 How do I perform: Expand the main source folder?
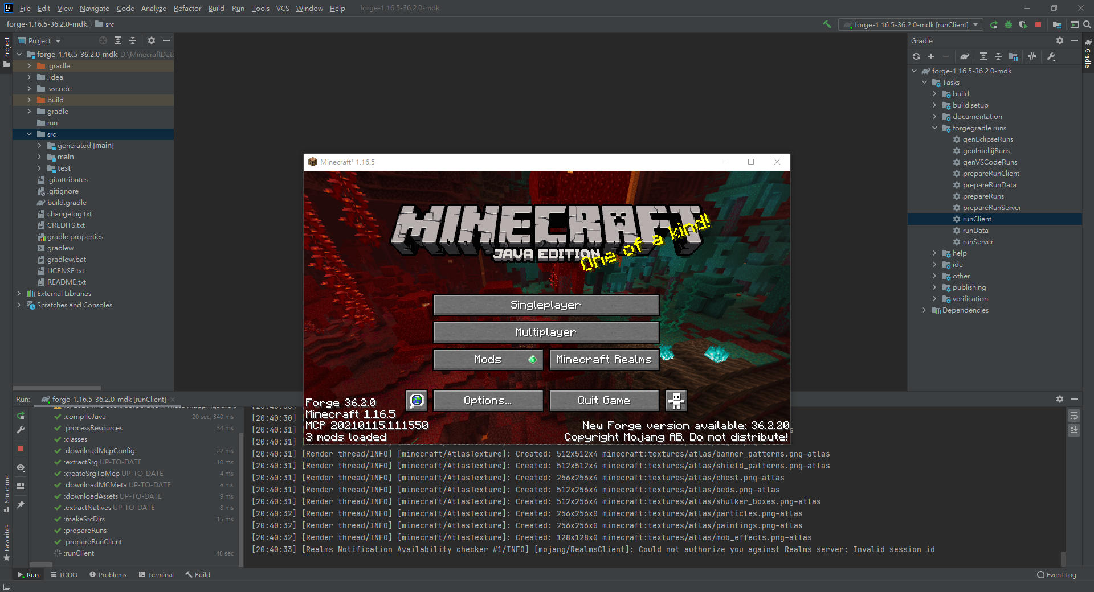click(x=39, y=157)
